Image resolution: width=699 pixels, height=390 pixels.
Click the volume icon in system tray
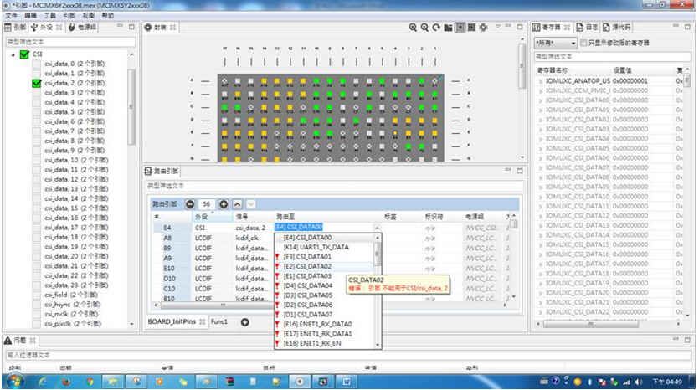tap(639, 382)
